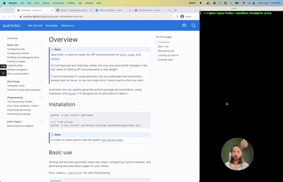
Task: Follow the siuba link in the Note
Action: coord(131,55)
